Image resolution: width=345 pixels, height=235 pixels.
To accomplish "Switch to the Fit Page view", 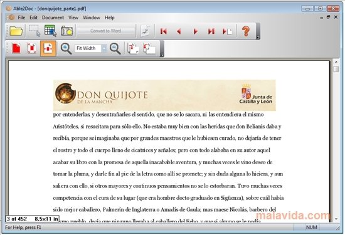I will point(32,48).
